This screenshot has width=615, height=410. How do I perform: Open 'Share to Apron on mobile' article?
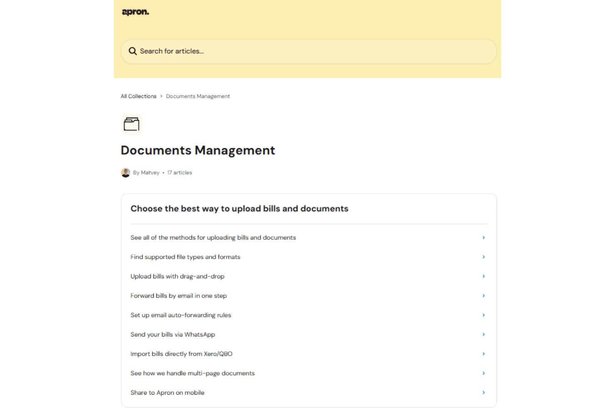(x=308, y=393)
